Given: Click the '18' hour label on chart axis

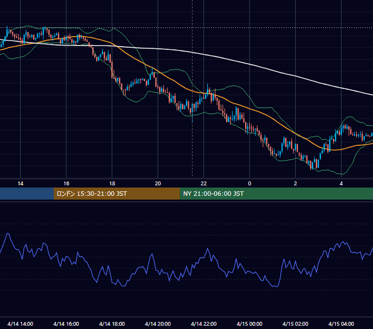Looking at the screenshot, I should click(x=112, y=184).
